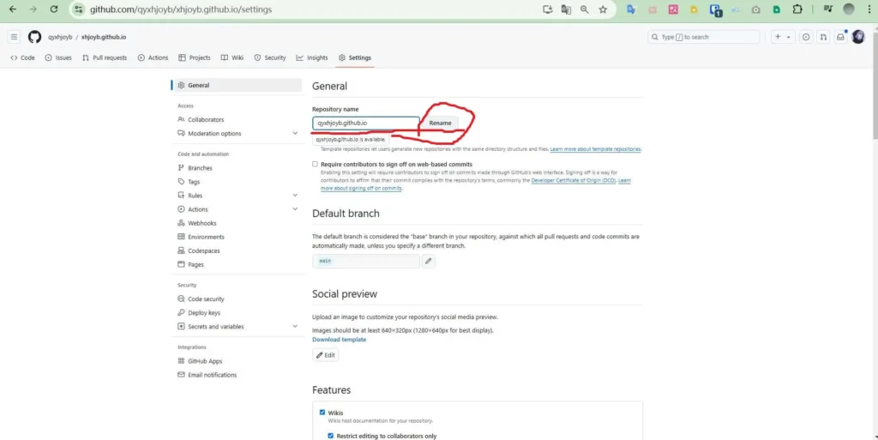Viewport: 878px width, 440px height.
Task: Open the Pull requests tab
Action: (x=104, y=57)
